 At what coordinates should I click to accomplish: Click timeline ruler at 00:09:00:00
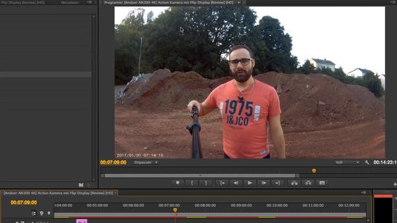click(x=241, y=205)
